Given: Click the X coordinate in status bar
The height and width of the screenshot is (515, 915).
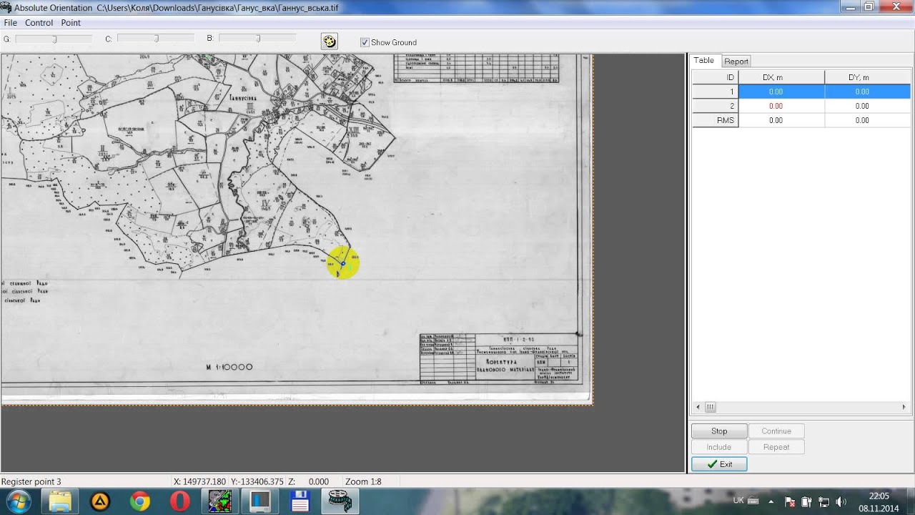Looking at the screenshot, I should tap(199, 482).
